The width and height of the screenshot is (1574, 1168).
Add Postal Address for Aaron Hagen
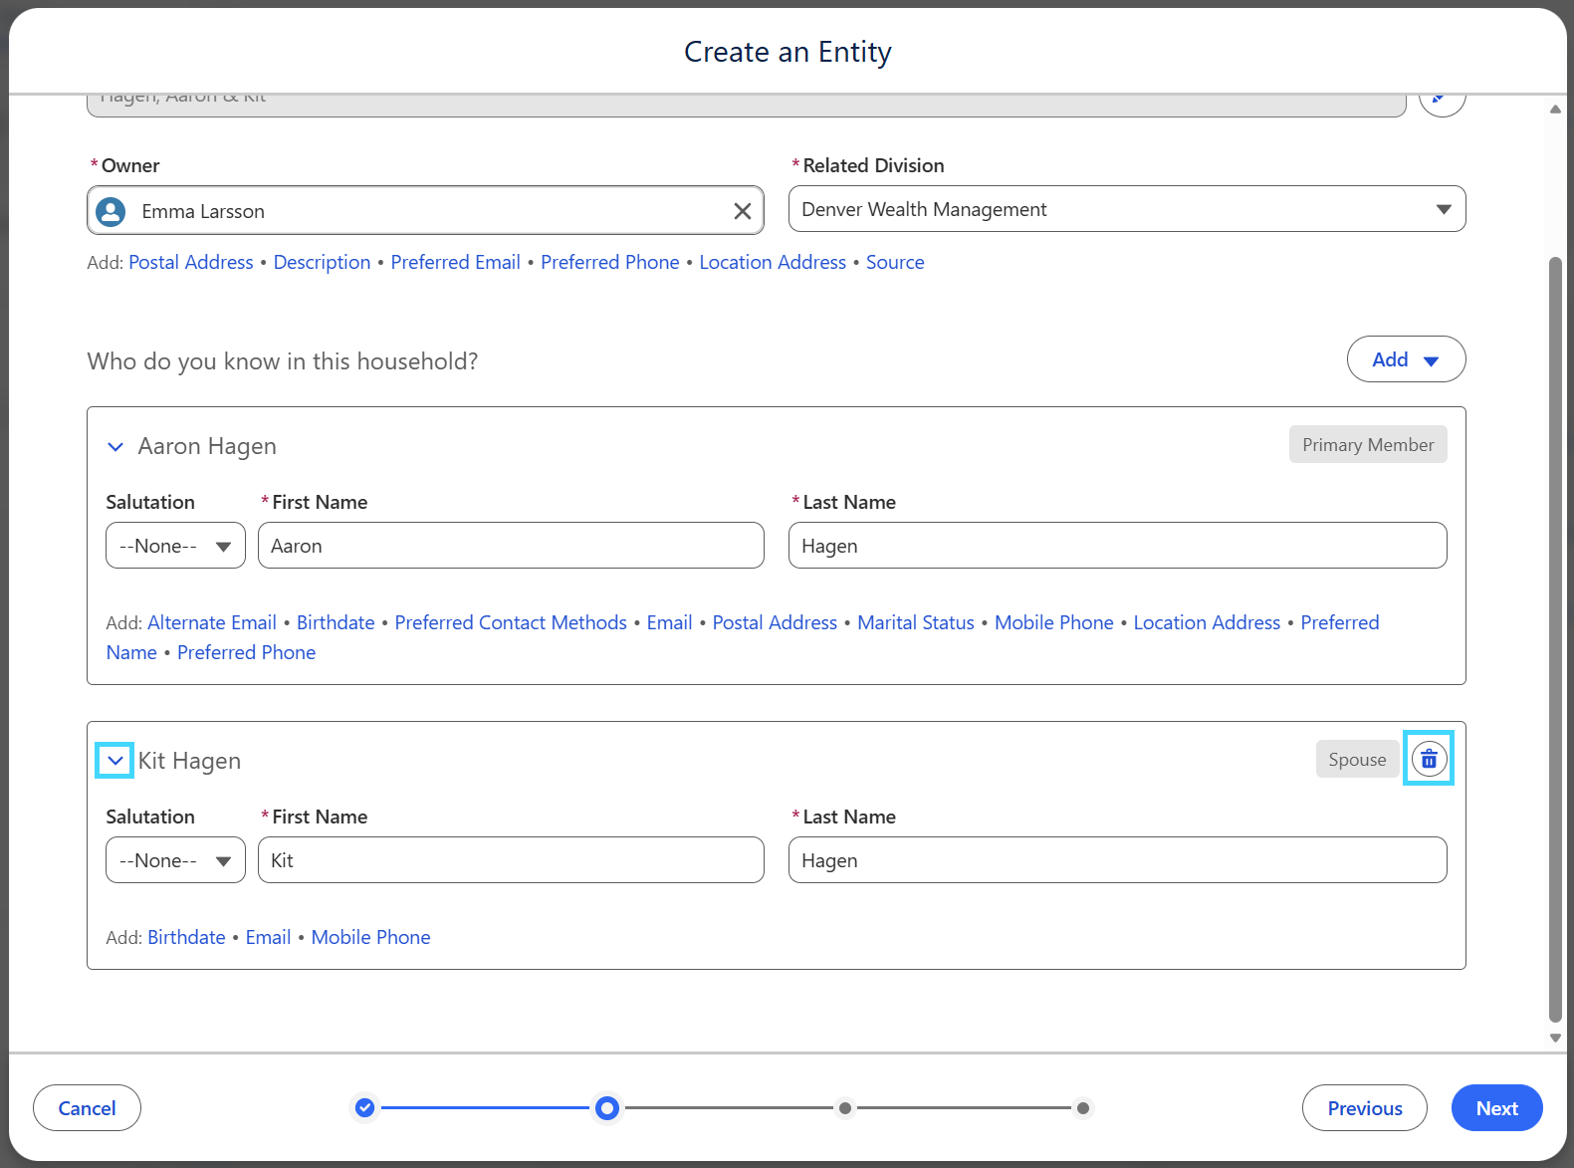point(775,622)
